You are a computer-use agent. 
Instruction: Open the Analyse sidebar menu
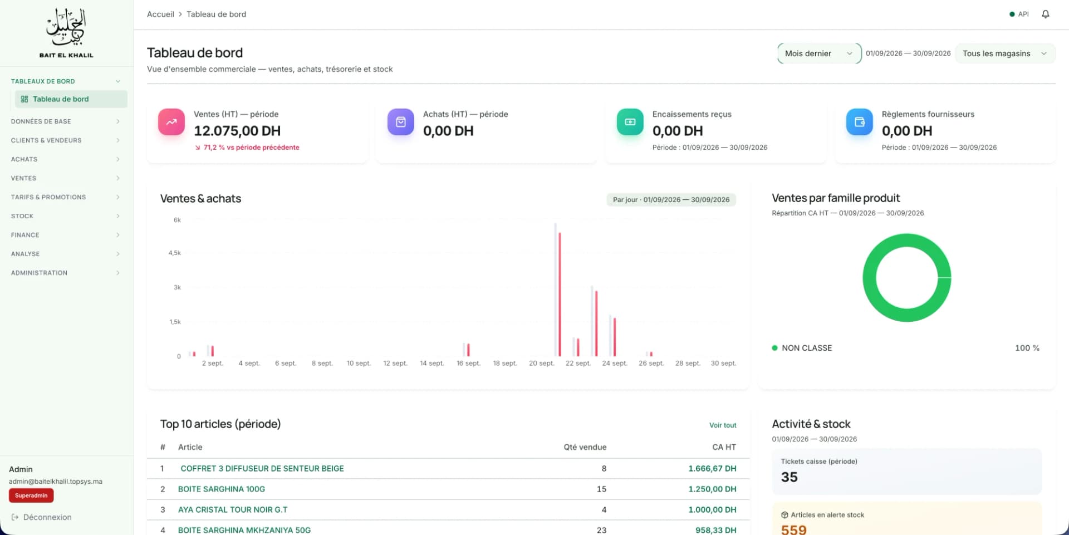[66, 254]
